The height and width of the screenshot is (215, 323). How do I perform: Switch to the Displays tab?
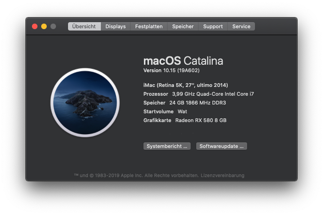(116, 26)
